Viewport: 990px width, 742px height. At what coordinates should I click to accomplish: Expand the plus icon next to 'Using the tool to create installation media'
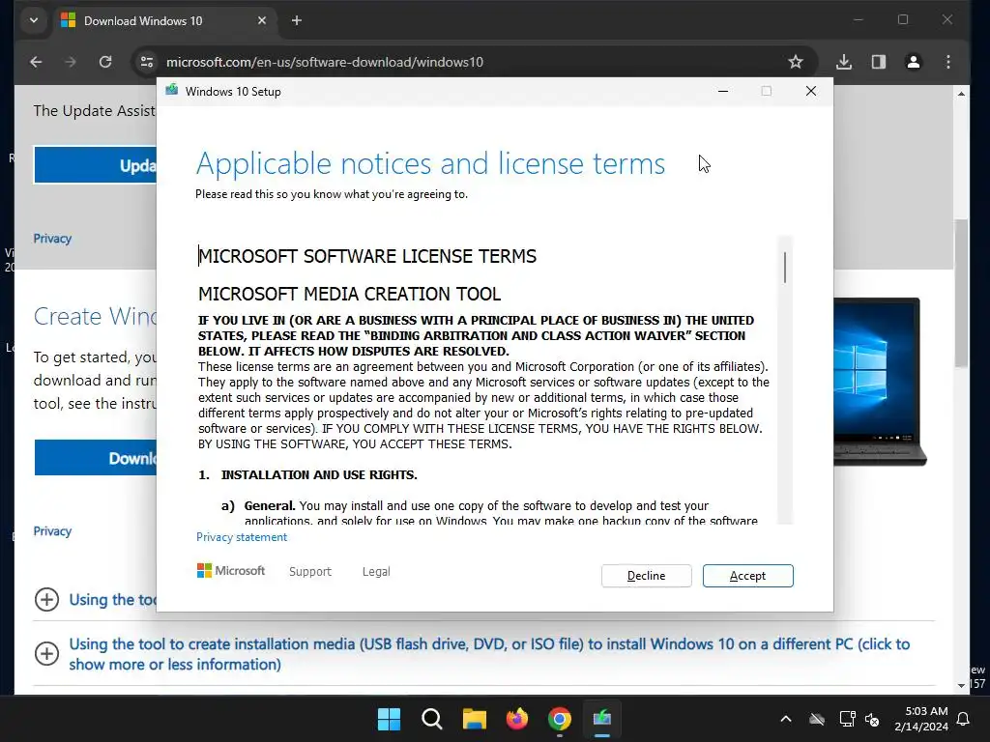(46, 653)
